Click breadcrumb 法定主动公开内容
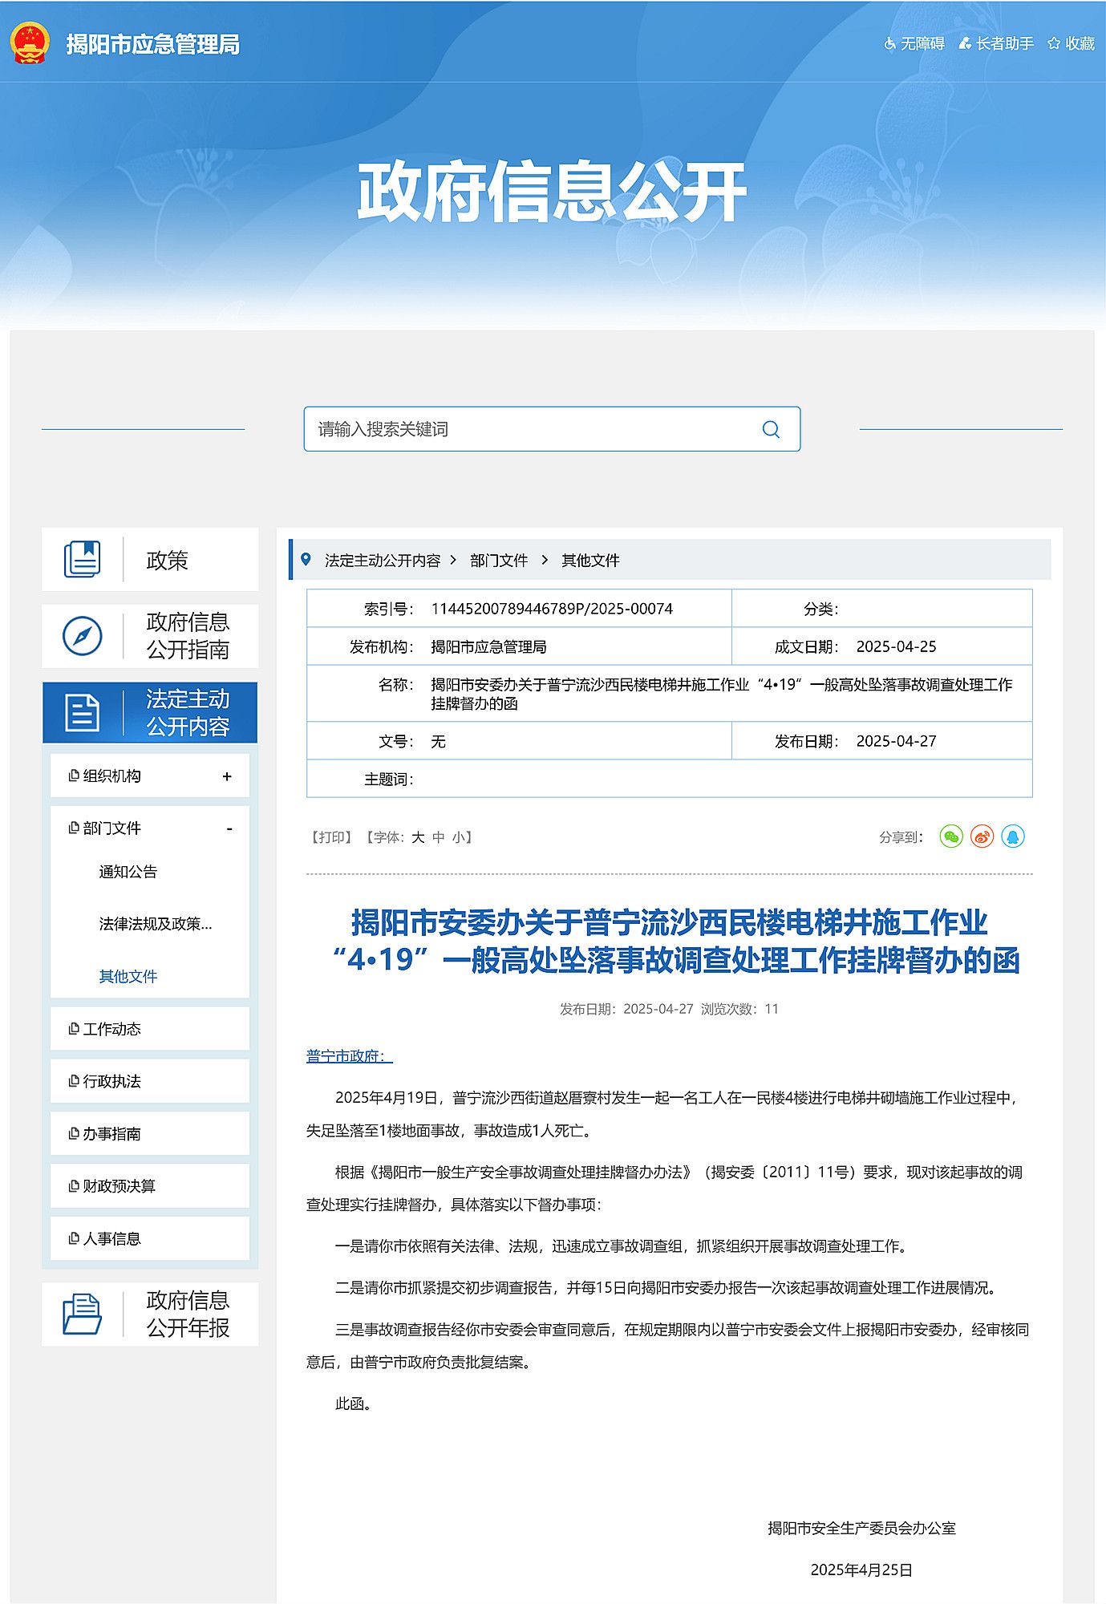The height and width of the screenshot is (1604, 1106). coord(383,561)
